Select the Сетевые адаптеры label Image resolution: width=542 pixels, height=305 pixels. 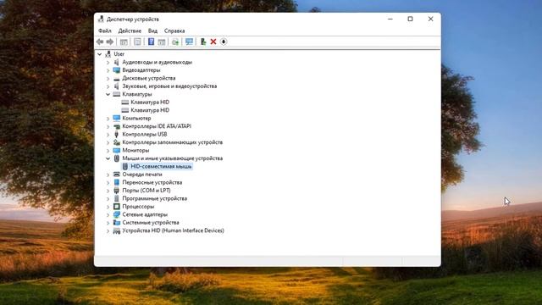point(145,214)
